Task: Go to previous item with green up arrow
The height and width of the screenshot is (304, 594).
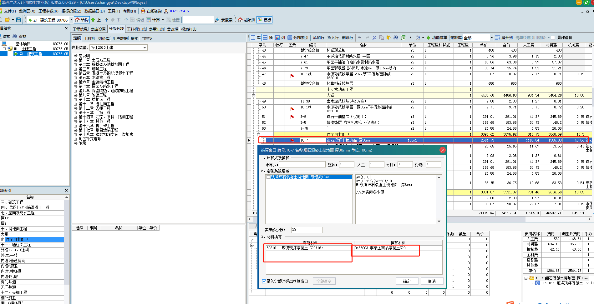Action: tap(93, 20)
